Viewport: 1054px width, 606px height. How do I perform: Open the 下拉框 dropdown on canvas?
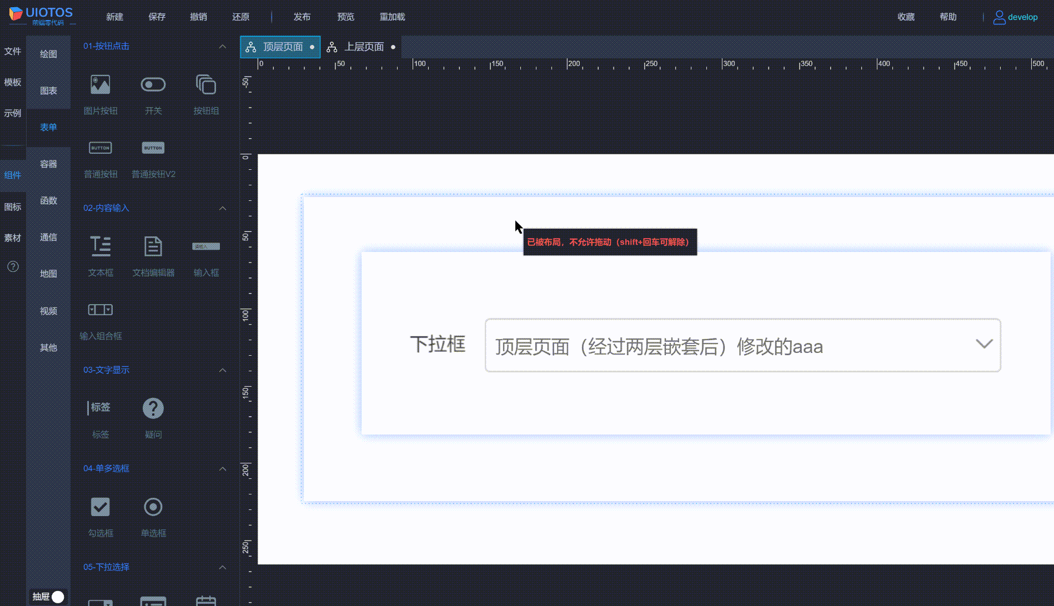984,344
